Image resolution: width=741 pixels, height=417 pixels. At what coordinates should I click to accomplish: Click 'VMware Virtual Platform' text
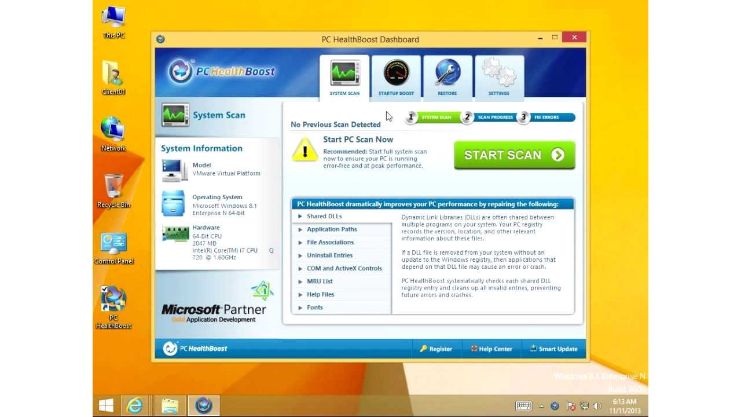pos(226,173)
